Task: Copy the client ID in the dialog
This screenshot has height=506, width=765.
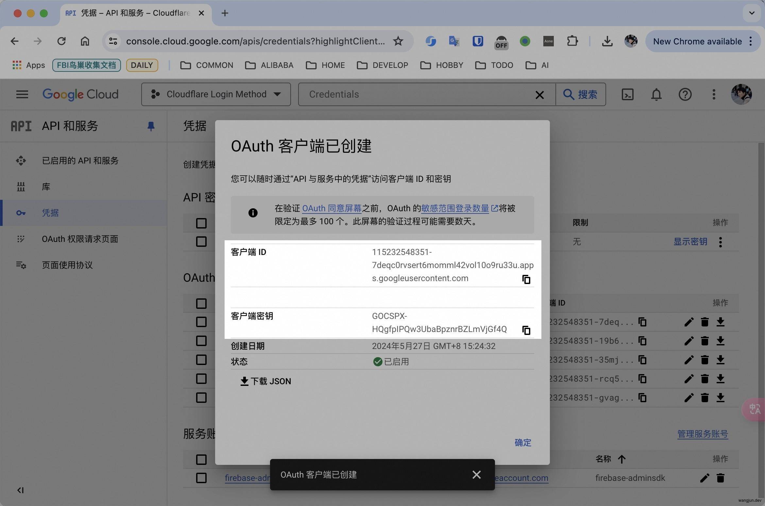Action: pyautogui.click(x=526, y=279)
